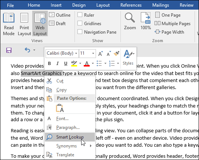The height and width of the screenshot is (160, 199).
Task: Apply bold in mini toolbar
Action: point(49,63)
